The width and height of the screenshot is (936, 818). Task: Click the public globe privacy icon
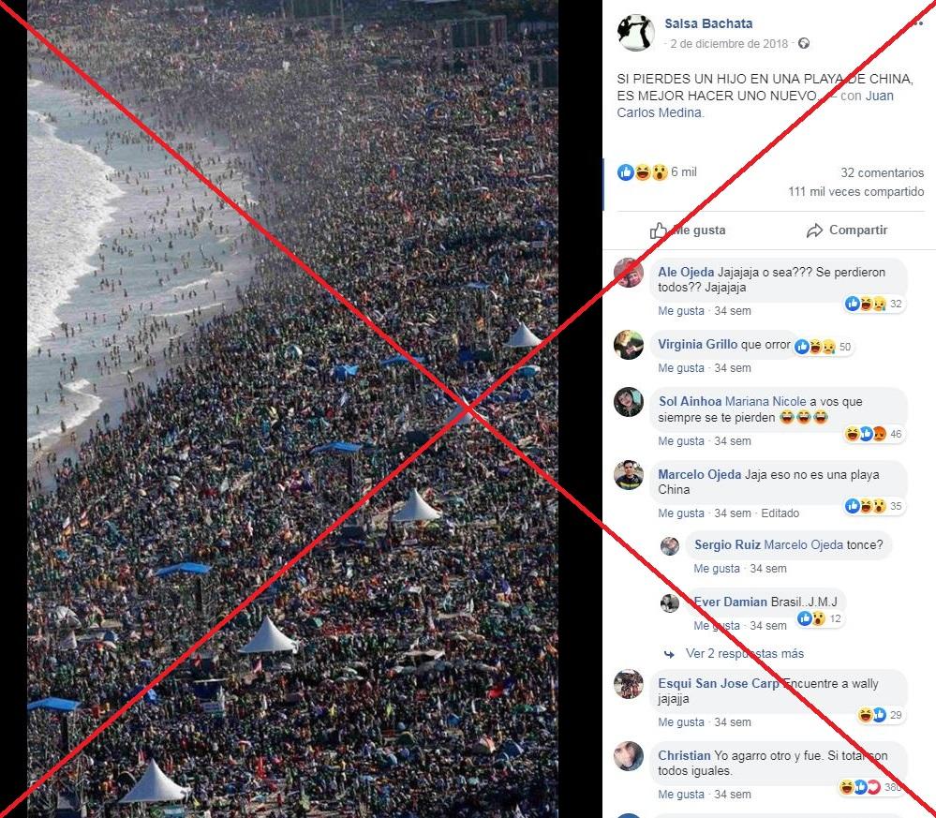coord(804,44)
